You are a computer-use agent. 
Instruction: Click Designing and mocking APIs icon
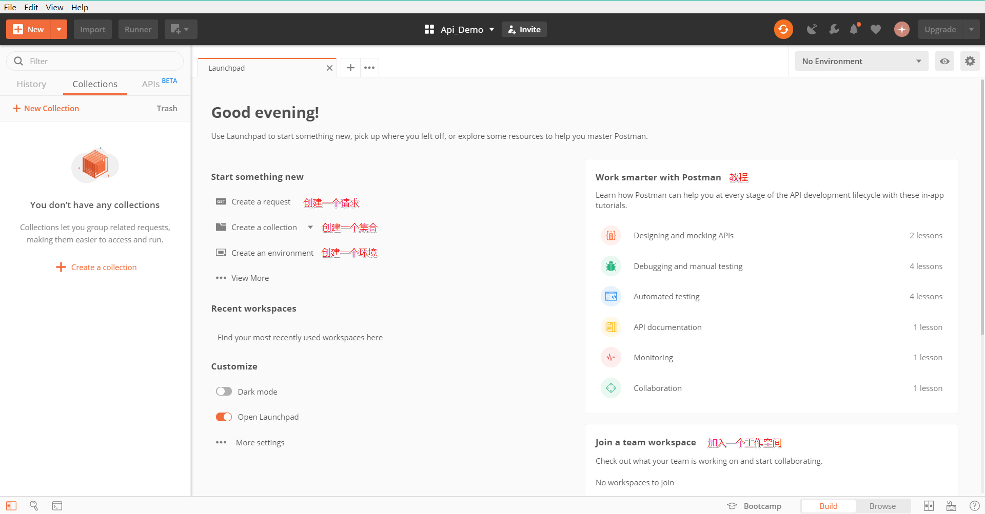tap(610, 236)
